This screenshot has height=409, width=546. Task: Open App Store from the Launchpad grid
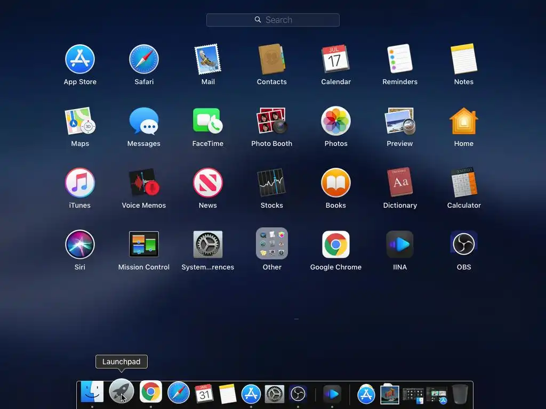click(80, 59)
